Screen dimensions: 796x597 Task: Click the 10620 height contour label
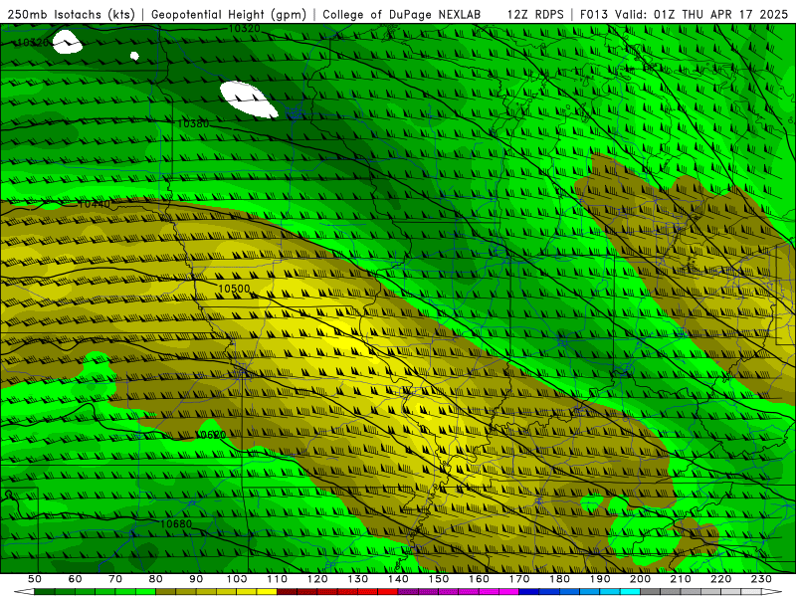click(x=211, y=435)
